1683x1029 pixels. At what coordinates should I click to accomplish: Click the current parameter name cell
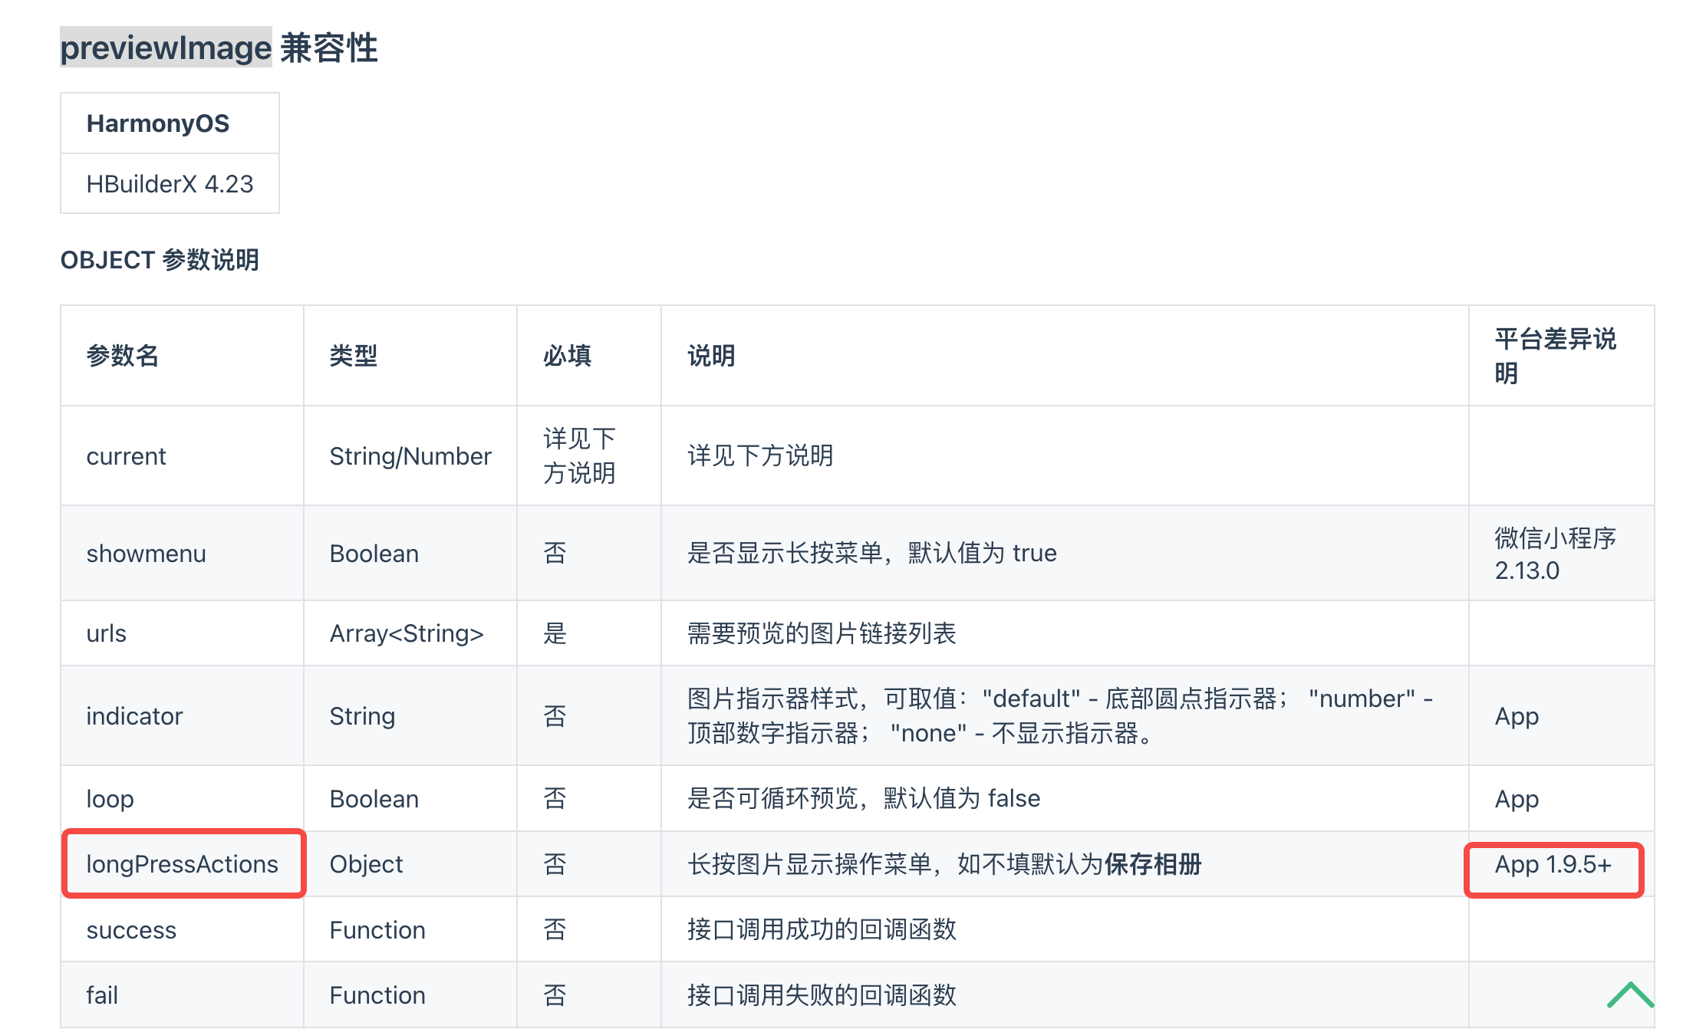click(126, 456)
